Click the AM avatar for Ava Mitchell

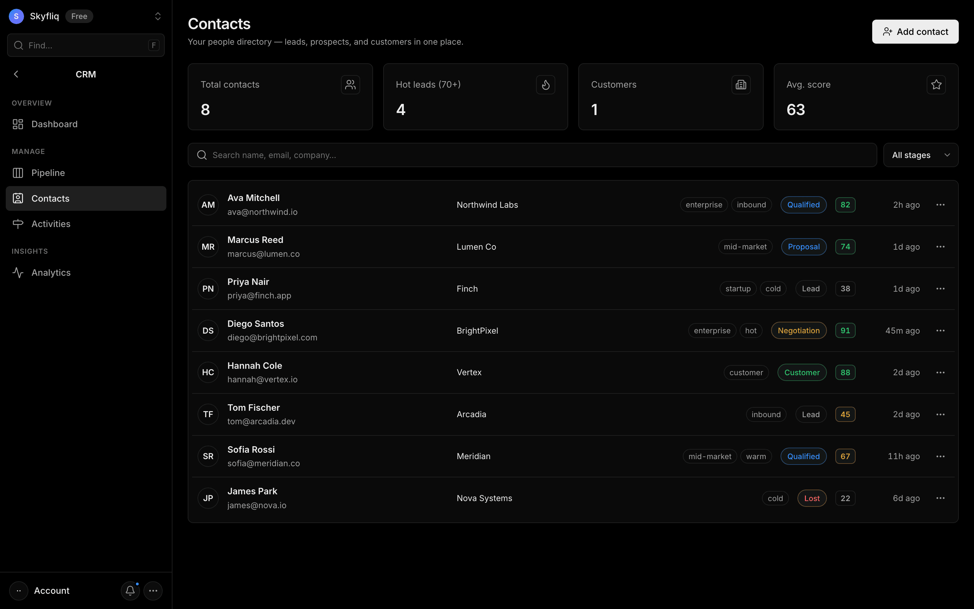[x=208, y=205]
